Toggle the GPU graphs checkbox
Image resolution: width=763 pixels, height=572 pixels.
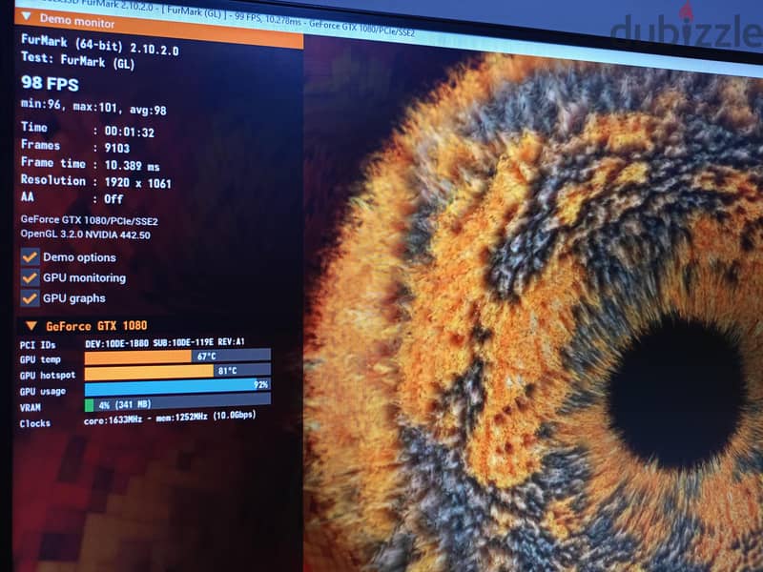[31, 298]
